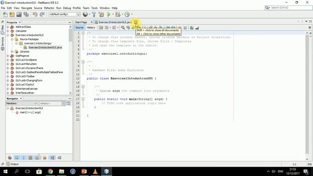Expand the AbstractClass project node
The height and width of the screenshot is (176, 313).
(x=8, y=27)
